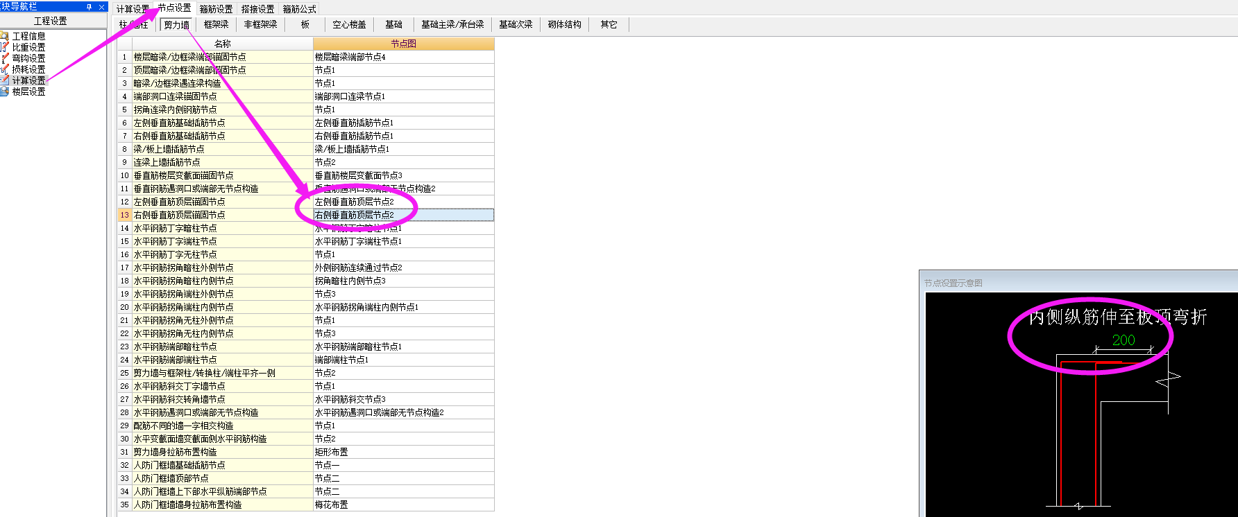Select row 30 水平变截面墙变截面侧水平钢筋构造
This screenshot has width=1238, height=517.
pos(222,439)
